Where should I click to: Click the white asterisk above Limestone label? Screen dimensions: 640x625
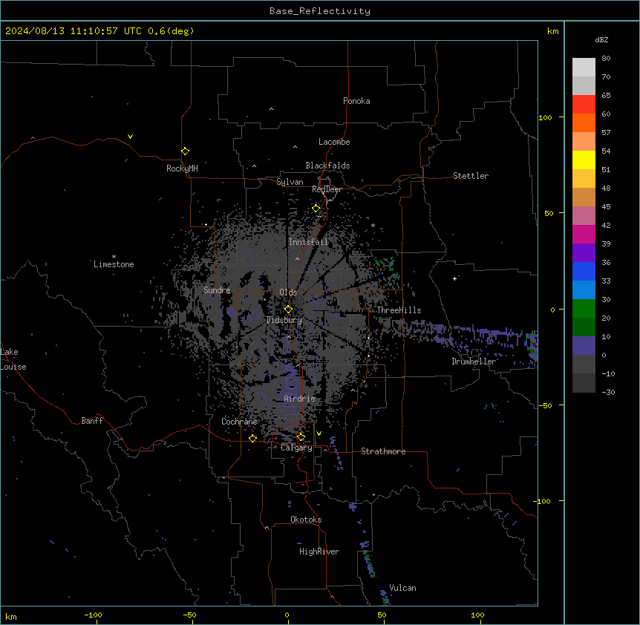click(114, 257)
